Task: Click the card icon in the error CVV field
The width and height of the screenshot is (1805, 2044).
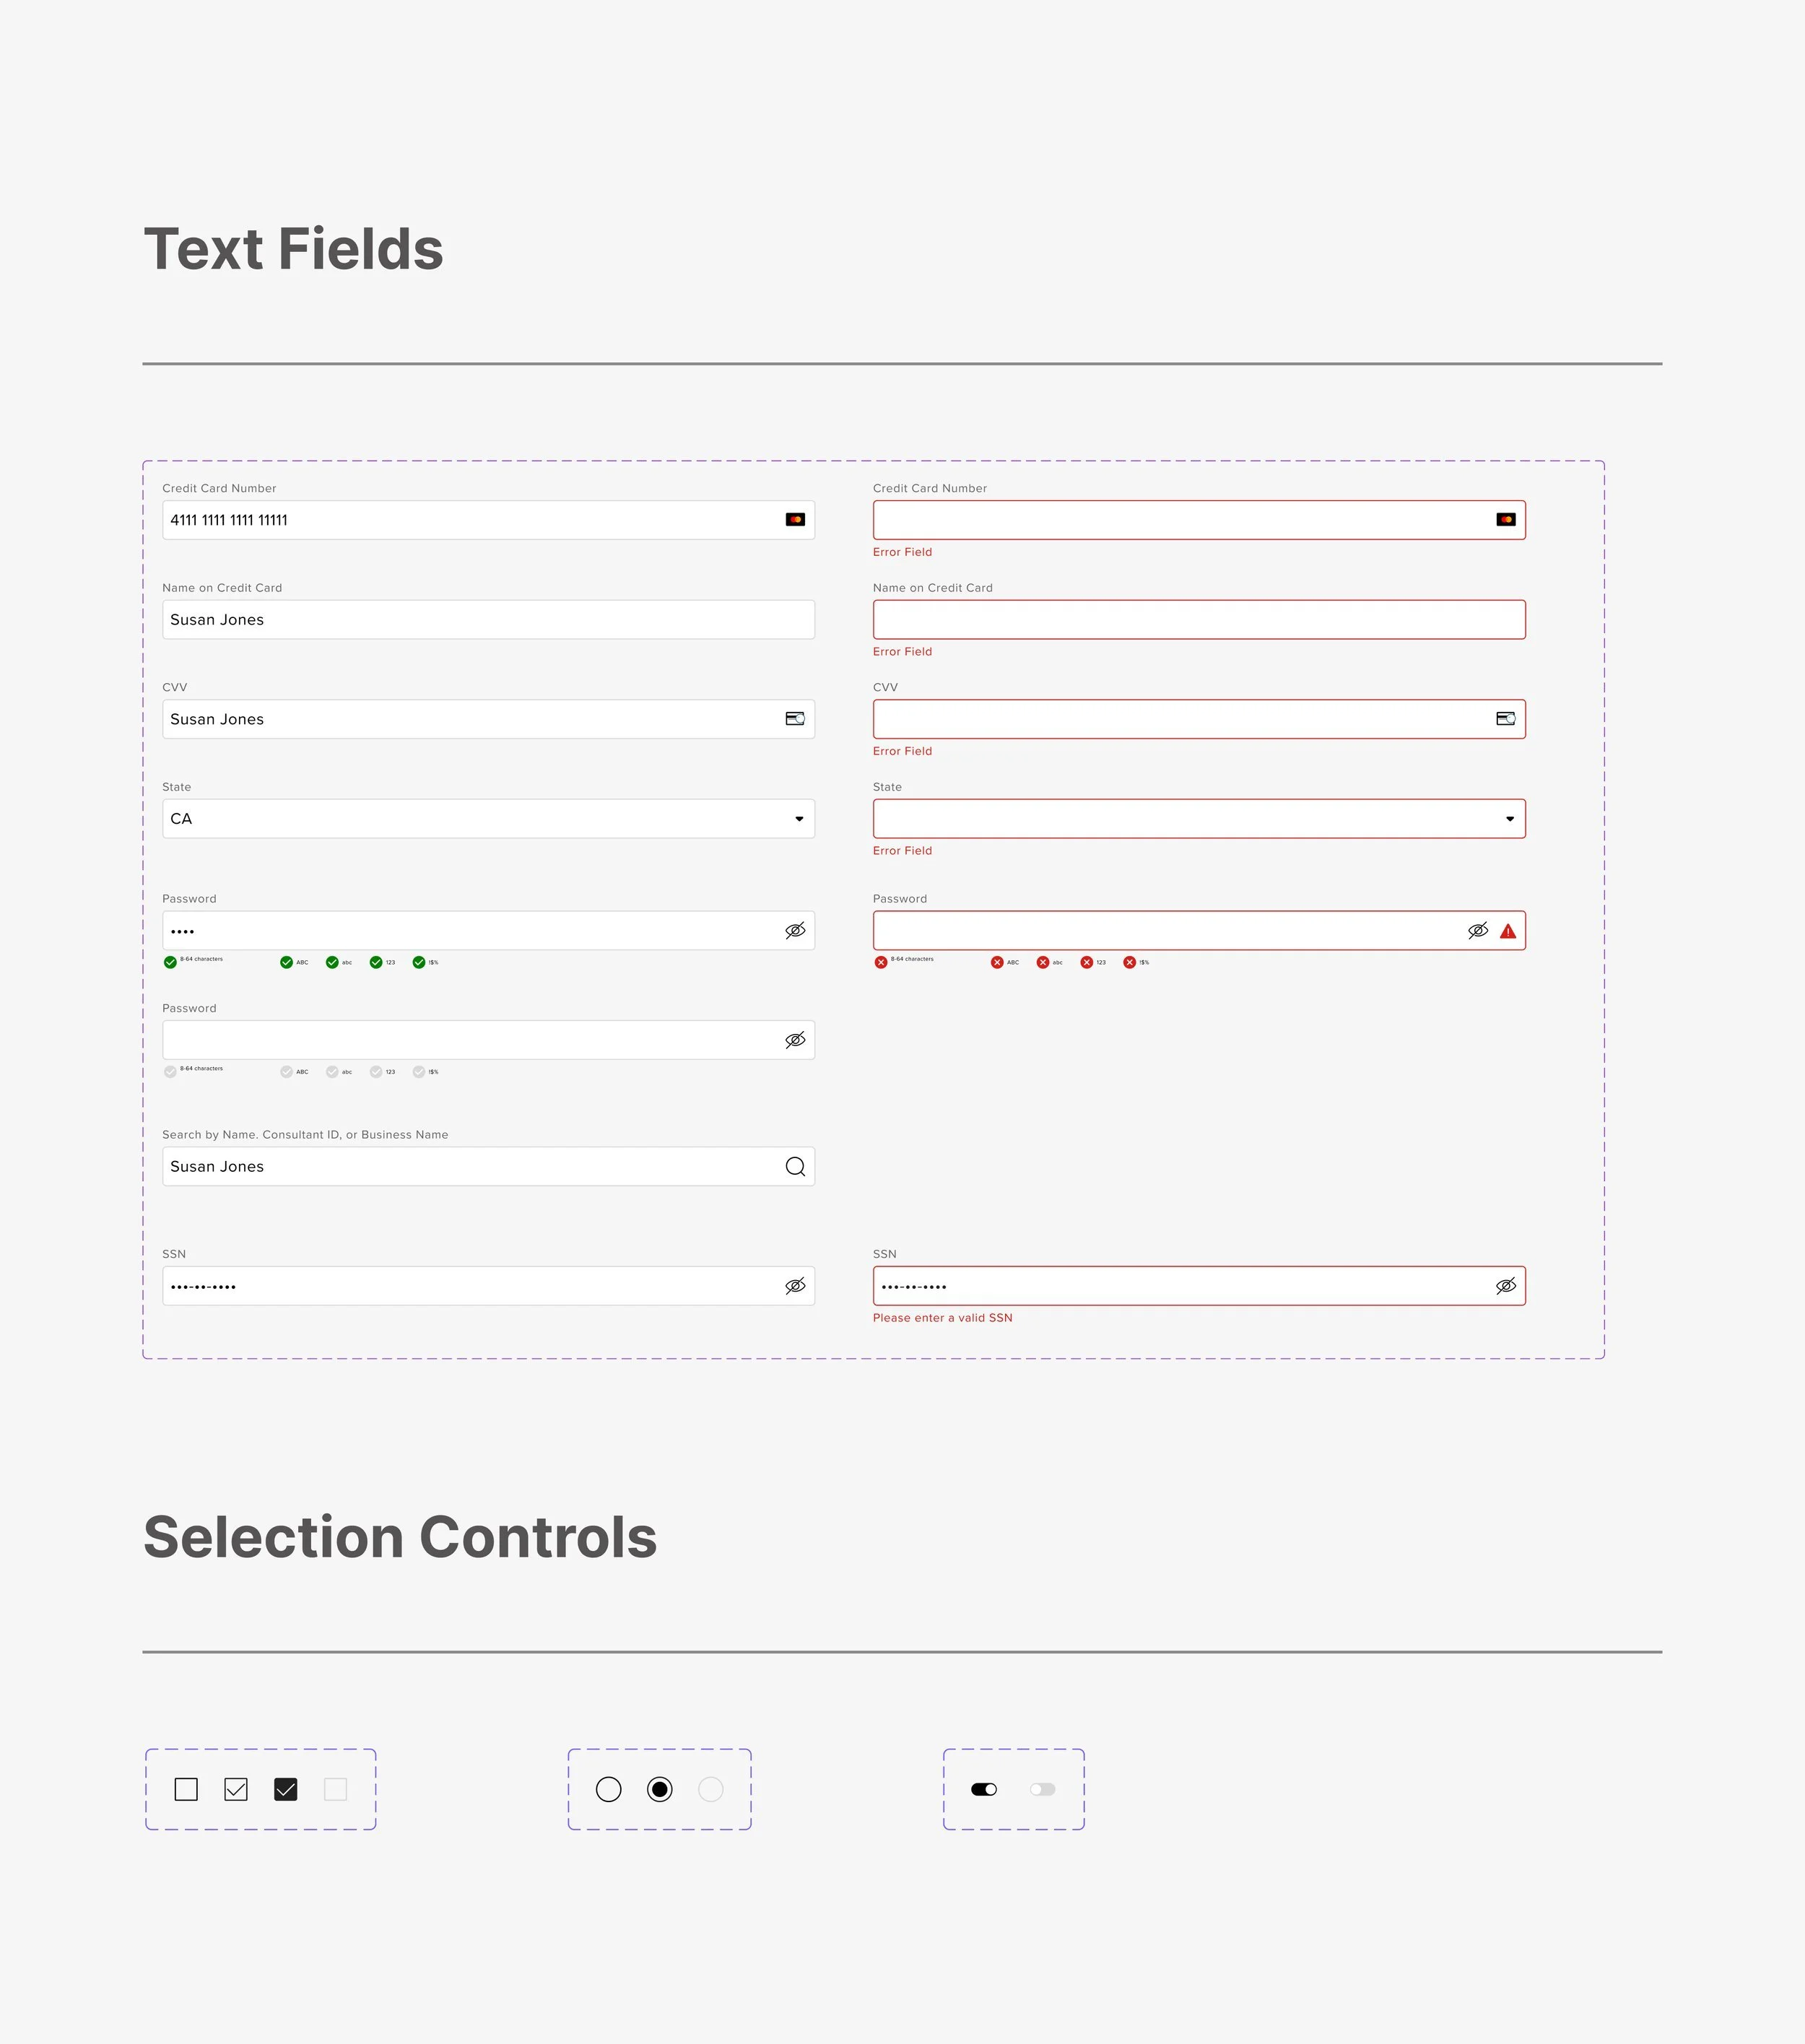Action: pos(1506,719)
